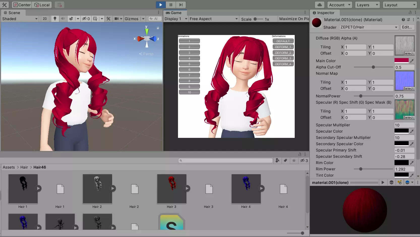Viewport: 420px width, 237px height.
Task: Open the Free Aspect dropdown
Action: 214,19
